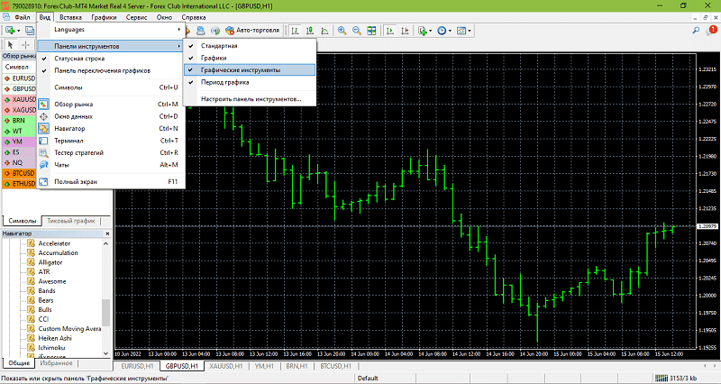
Task: Toggle chart shift icon
Action: [405, 31]
